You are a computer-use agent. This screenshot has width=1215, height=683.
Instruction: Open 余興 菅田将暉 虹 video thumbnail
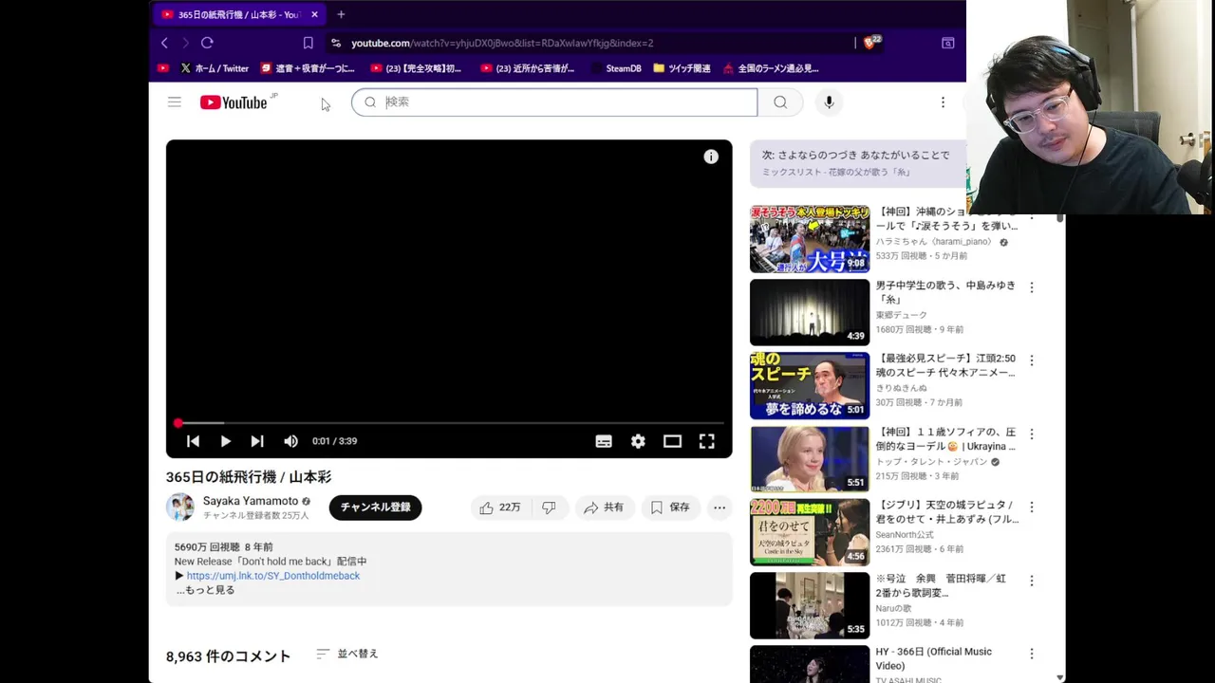[810, 605]
